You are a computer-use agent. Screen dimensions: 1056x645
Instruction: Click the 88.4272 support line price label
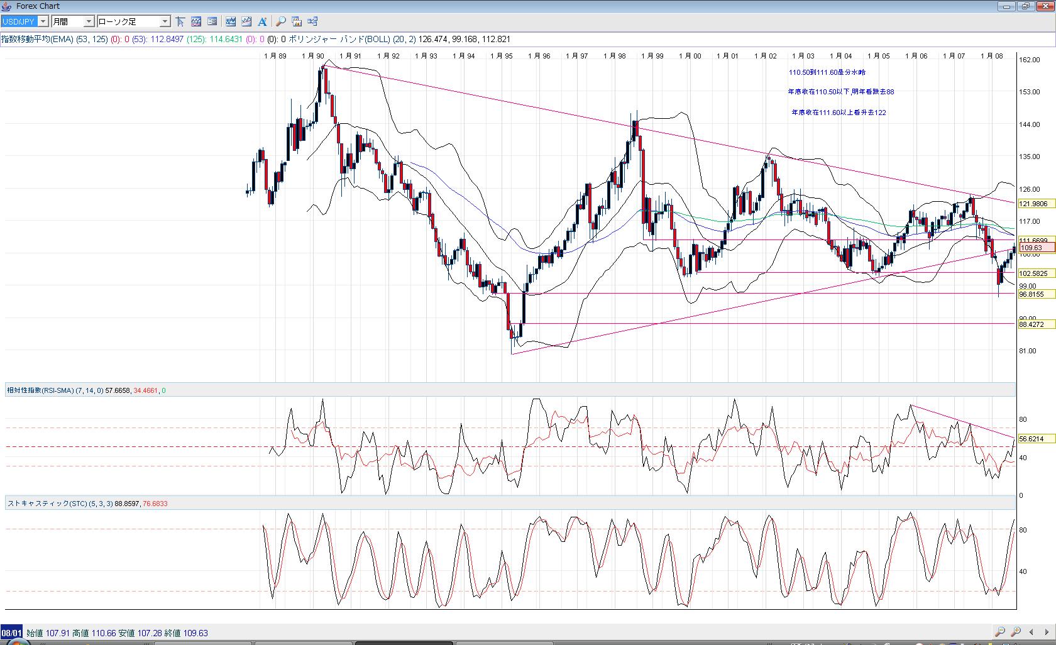(x=1031, y=324)
